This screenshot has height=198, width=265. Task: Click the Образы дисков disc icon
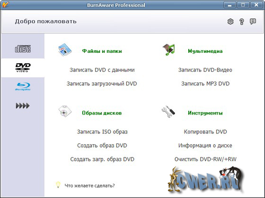click(x=65, y=111)
